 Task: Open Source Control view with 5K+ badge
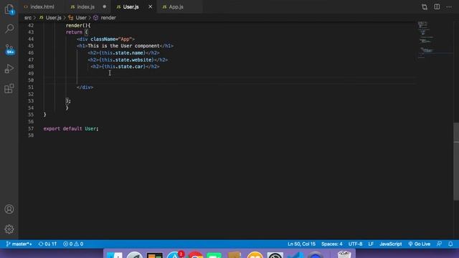[x=9, y=49]
